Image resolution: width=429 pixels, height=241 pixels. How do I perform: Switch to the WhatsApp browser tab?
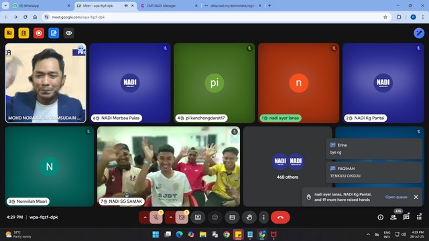(x=42, y=5)
